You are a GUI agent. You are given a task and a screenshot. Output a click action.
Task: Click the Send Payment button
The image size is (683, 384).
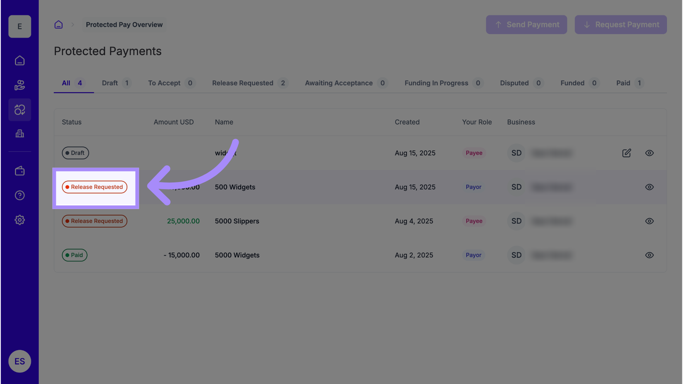526,25
